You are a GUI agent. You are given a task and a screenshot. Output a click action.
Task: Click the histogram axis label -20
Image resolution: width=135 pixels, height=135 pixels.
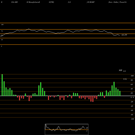[132, 102]
